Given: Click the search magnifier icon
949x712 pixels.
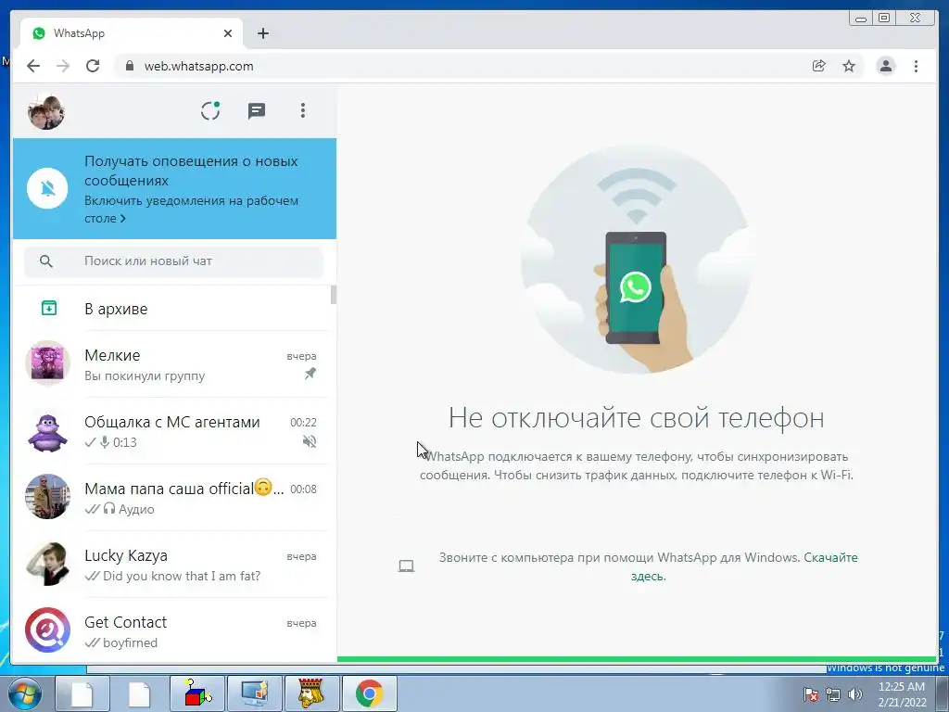Looking at the screenshot, I should (x=46, y=261).
